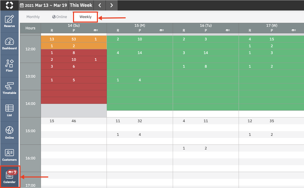Open date picker calendar icon in header
The height and width of the screenshot is (188, 304).
(x=22, y=5)
